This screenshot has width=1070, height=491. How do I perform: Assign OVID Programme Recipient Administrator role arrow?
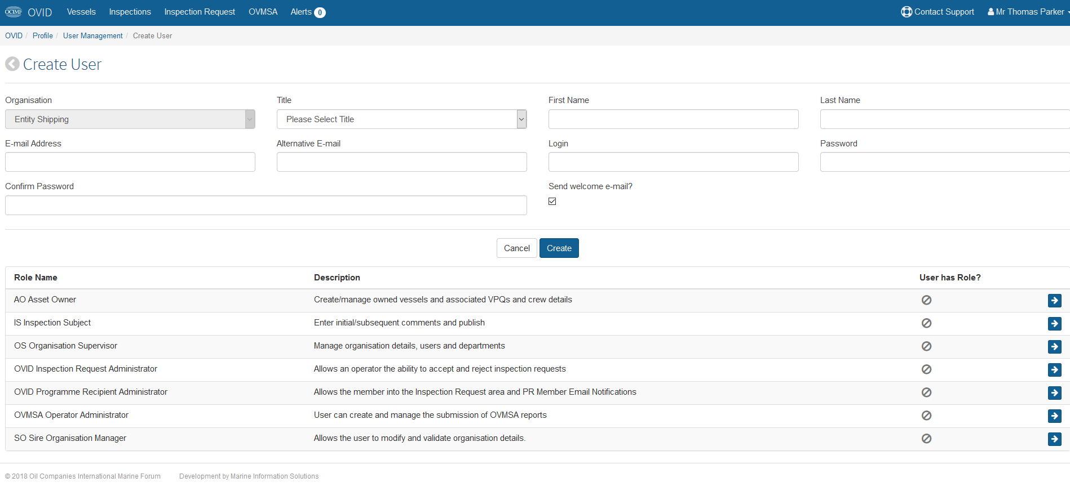1055,393
